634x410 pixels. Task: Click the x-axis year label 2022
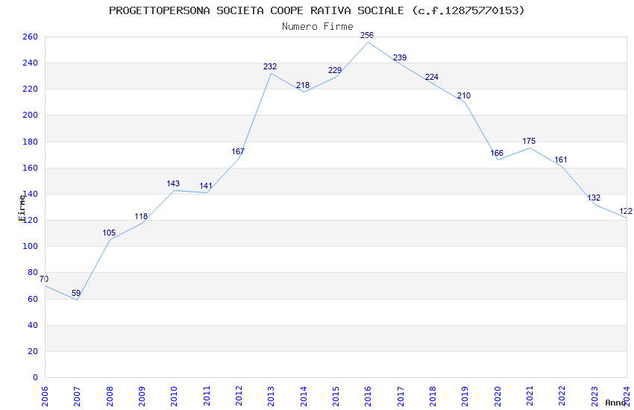click(562, 397)
